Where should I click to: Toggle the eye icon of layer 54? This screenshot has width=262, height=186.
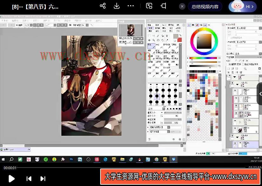(x=236, y=106)
